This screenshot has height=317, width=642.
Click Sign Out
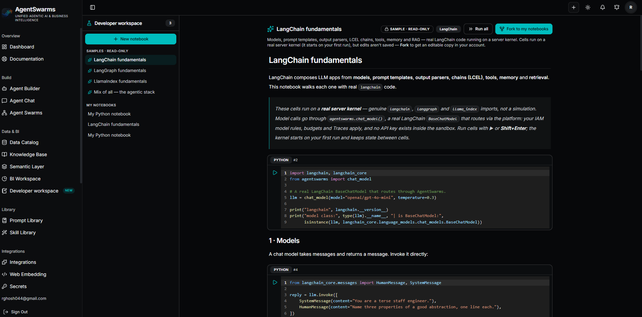coord(19,312)
